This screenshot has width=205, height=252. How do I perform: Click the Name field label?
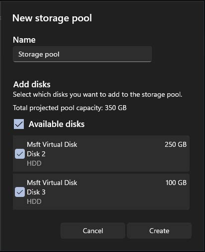[24, 40]
